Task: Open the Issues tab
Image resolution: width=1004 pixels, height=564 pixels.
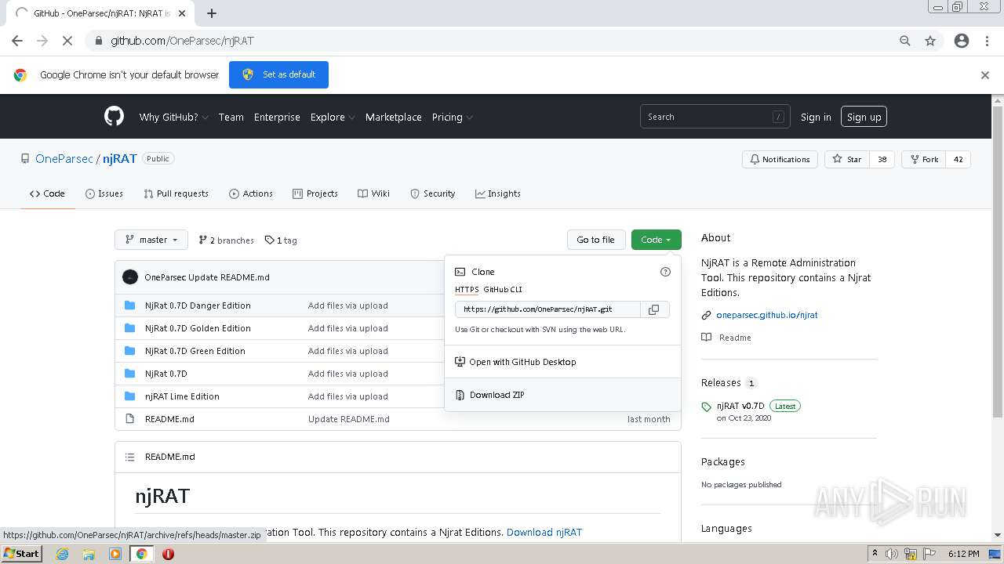Action: click(104, 193)
